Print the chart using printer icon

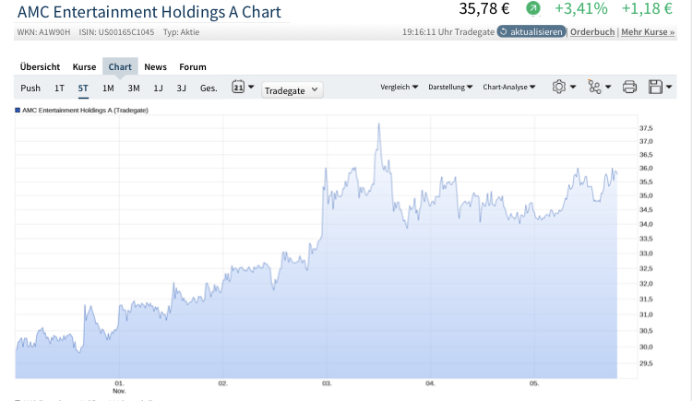pos(629,88)
